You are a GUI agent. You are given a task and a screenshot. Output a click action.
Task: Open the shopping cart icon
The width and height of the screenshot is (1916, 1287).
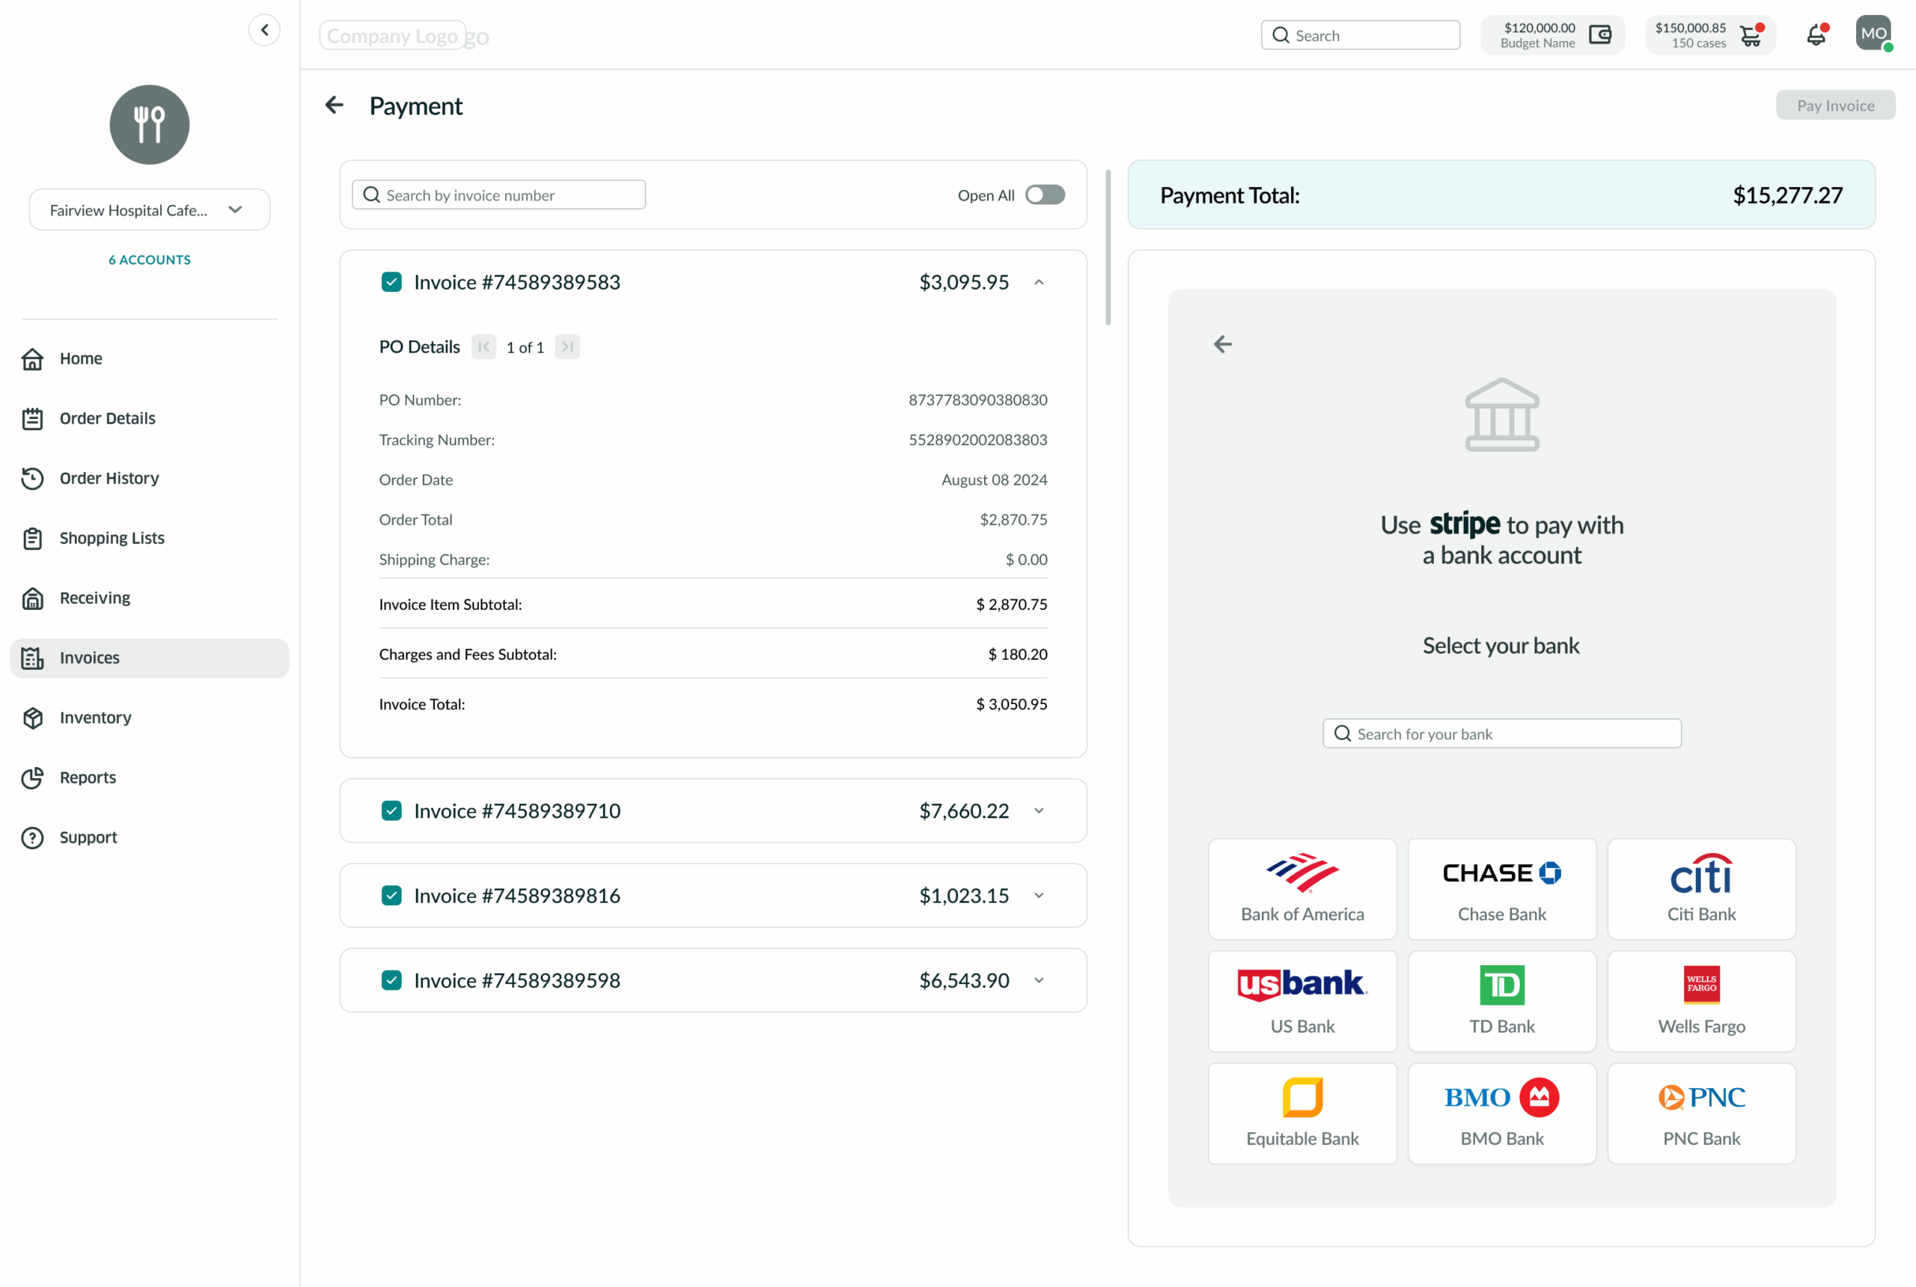tap(1750, 35)
